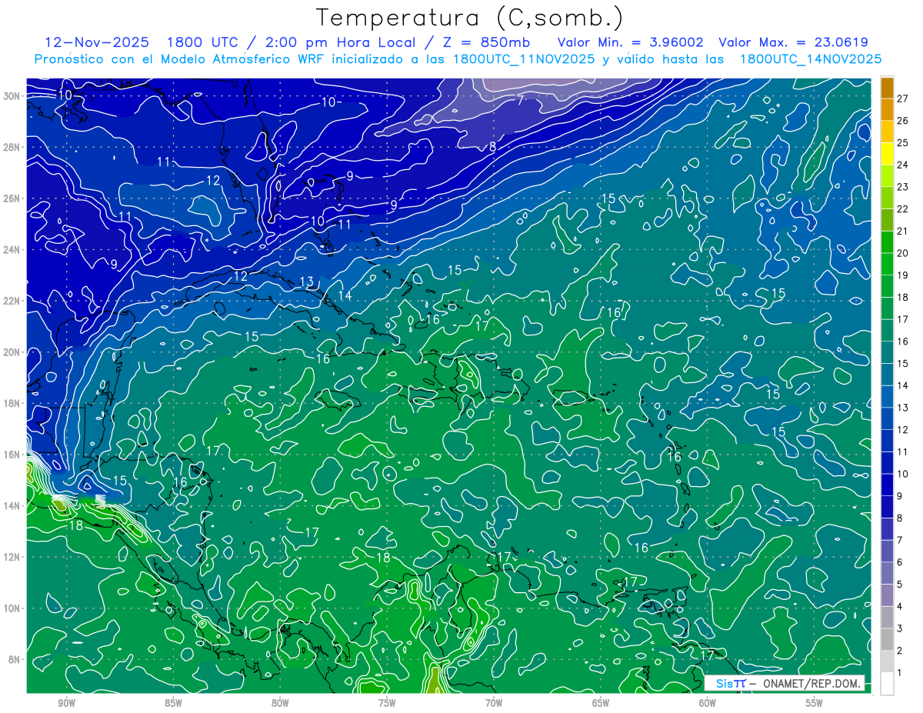Click the '90W' longitude label
923x713 pixels.
pos(66,703)
